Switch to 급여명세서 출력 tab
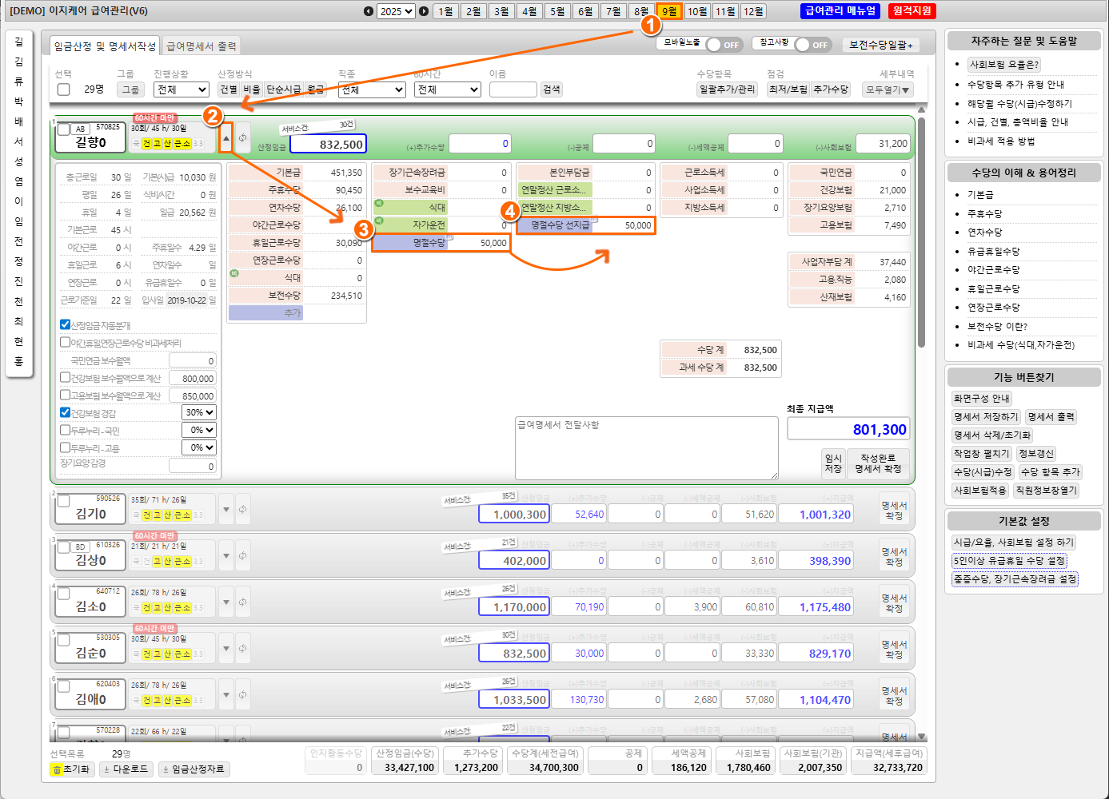 [201, 46]
